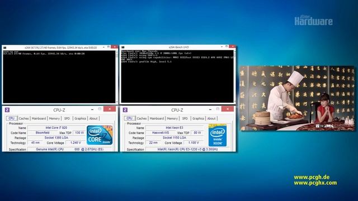Select CPU tab in right CPU-Z window
The width and height of the screenshot is (358, 201).
[x=129, y=118]
